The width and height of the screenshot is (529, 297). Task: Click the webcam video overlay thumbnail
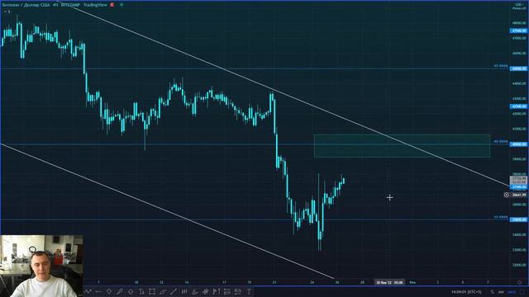[x=41, y=266]
